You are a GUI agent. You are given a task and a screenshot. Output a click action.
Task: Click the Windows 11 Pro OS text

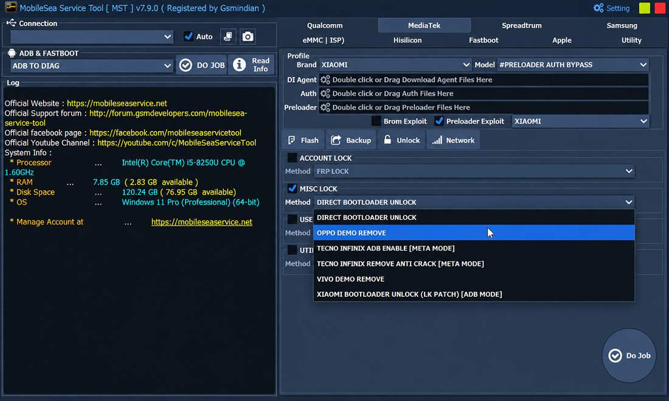pyautogui.click(x=190, y=202)
